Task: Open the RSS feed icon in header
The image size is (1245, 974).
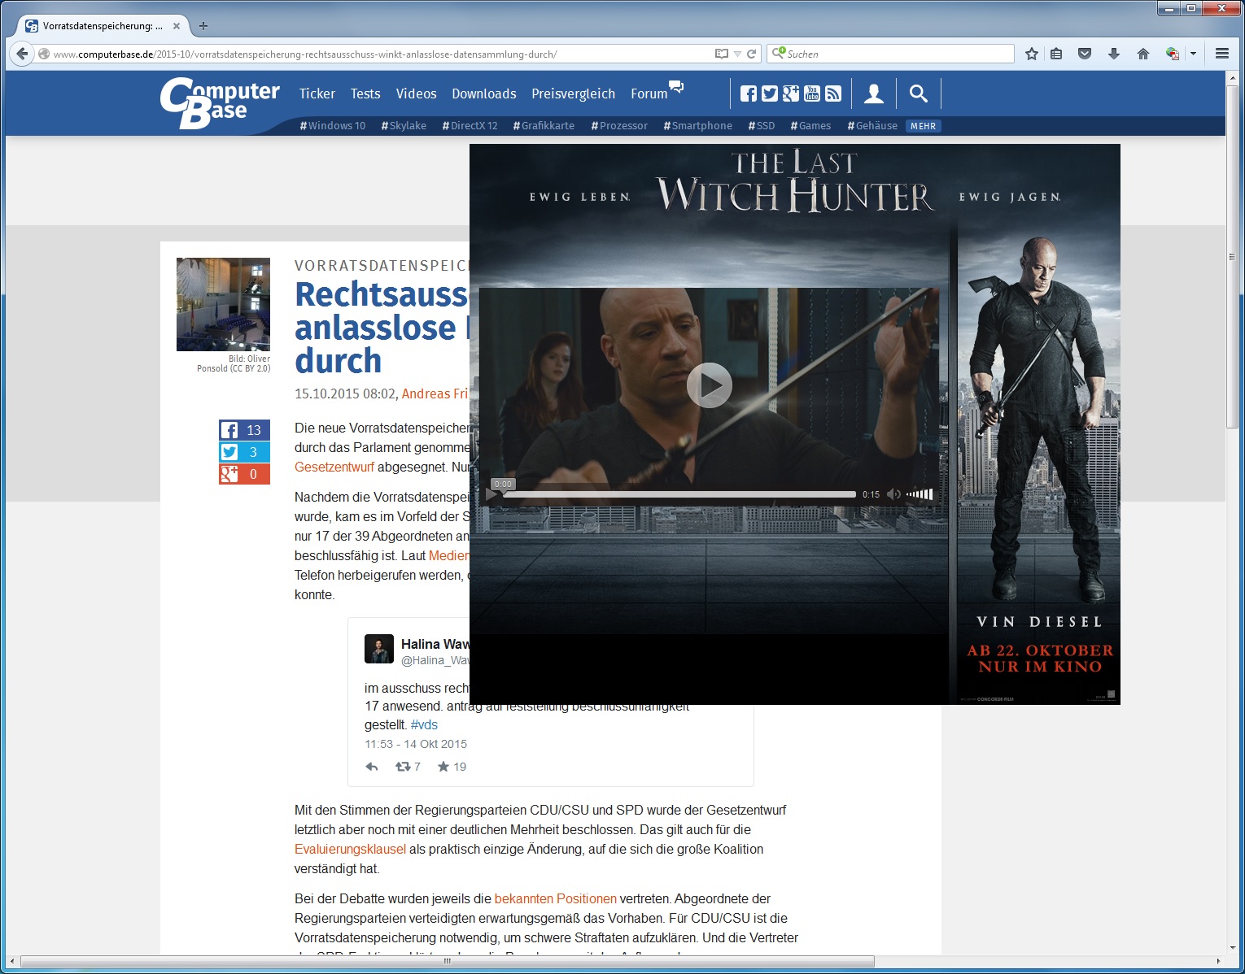Action: pos(833,93)
